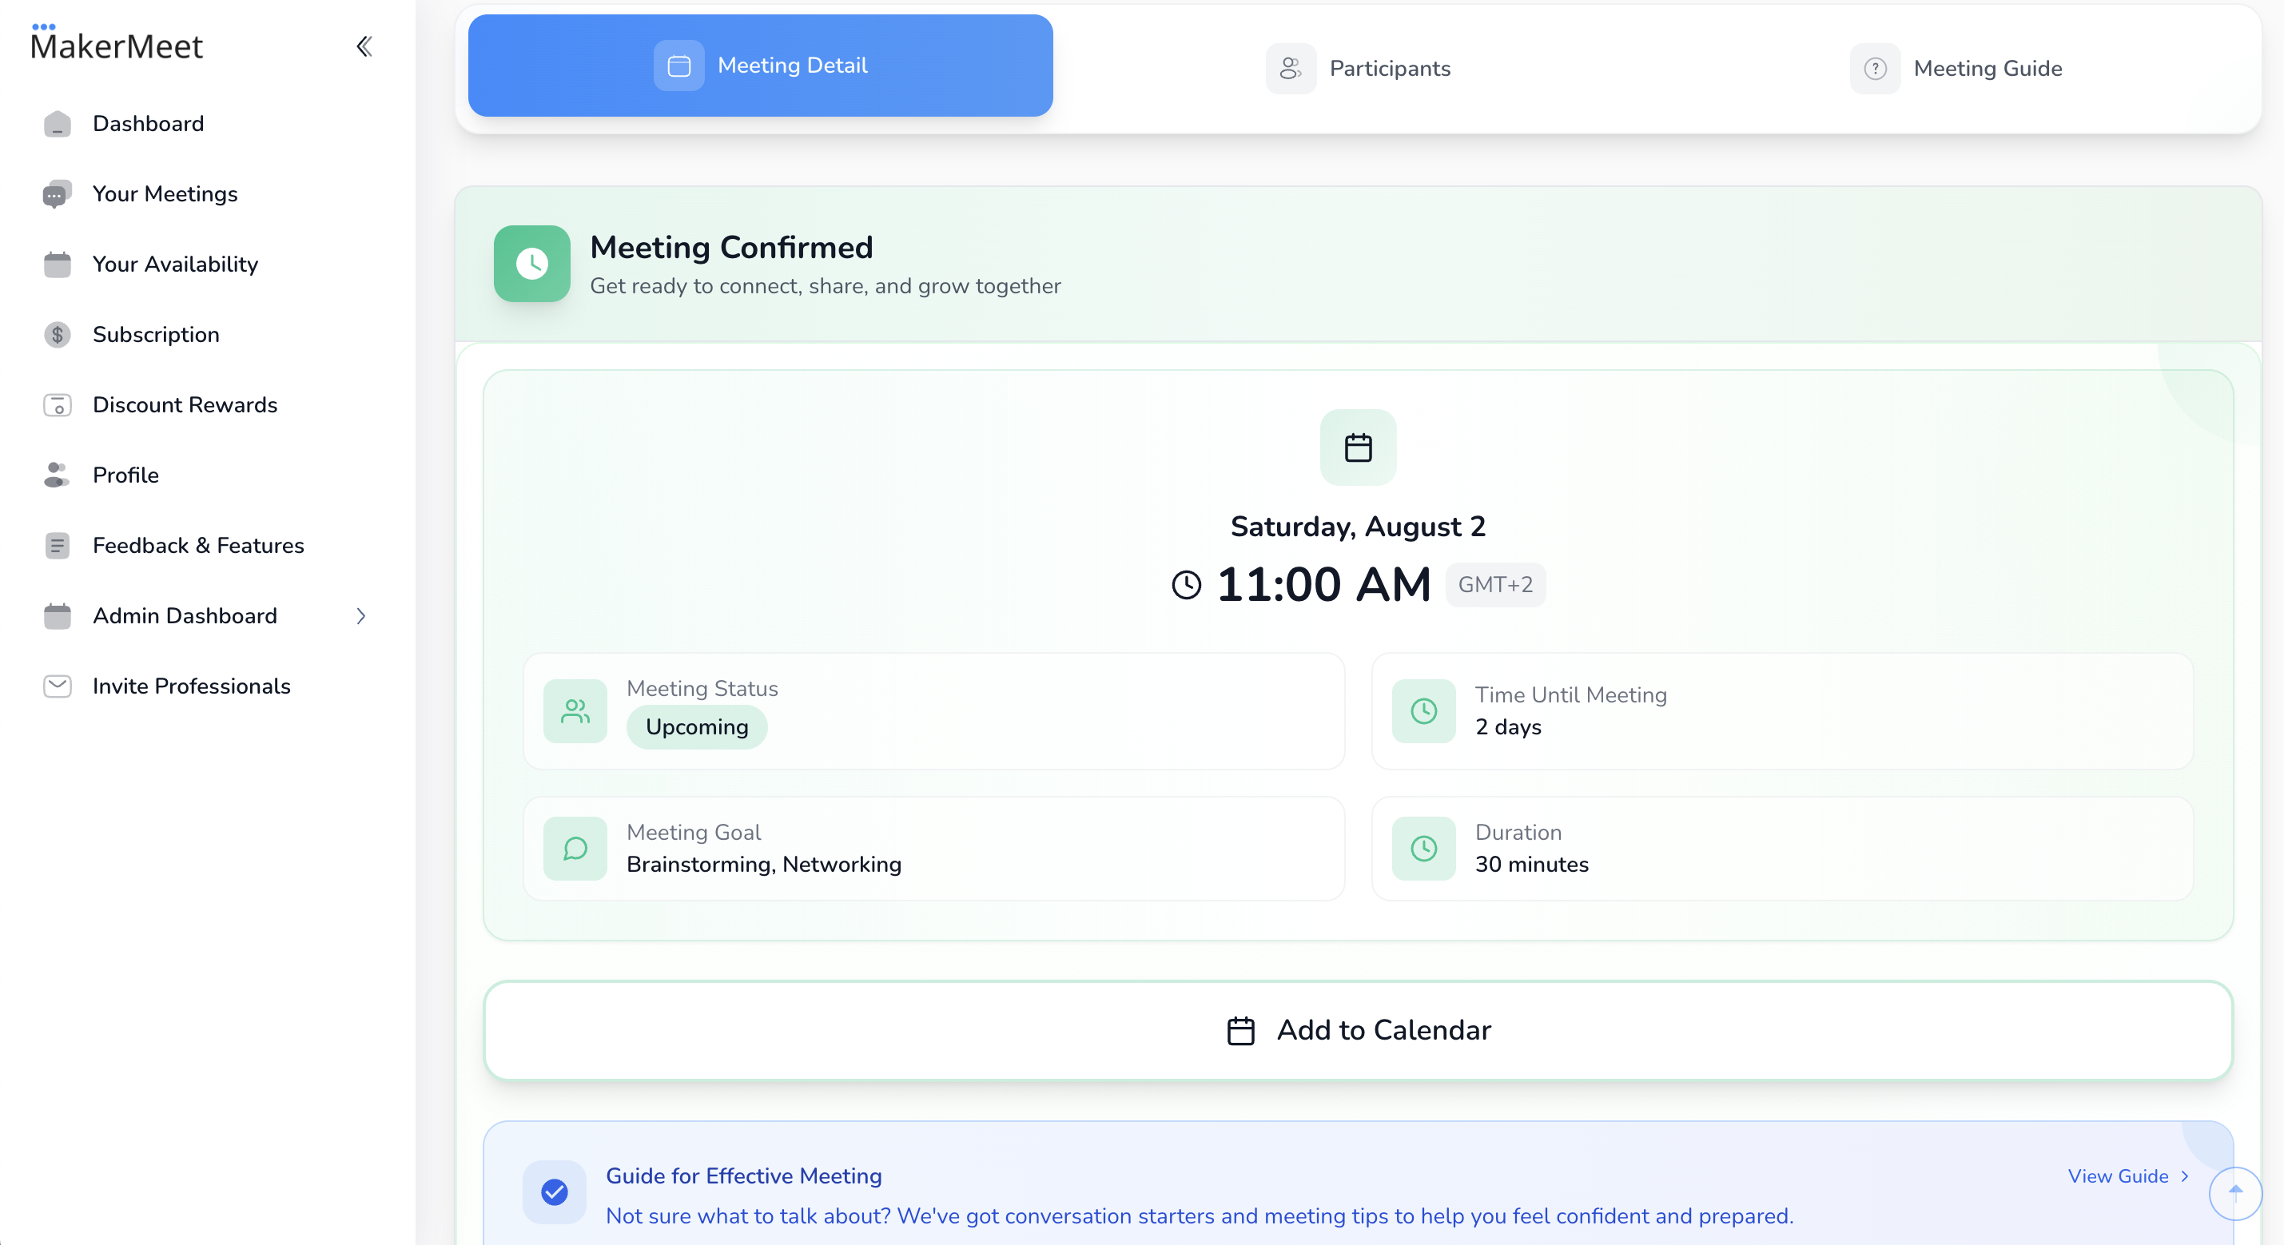Click the blue checkmark guide icon
This screenshot has width=2284, height=1245.
click(554, 1191)
